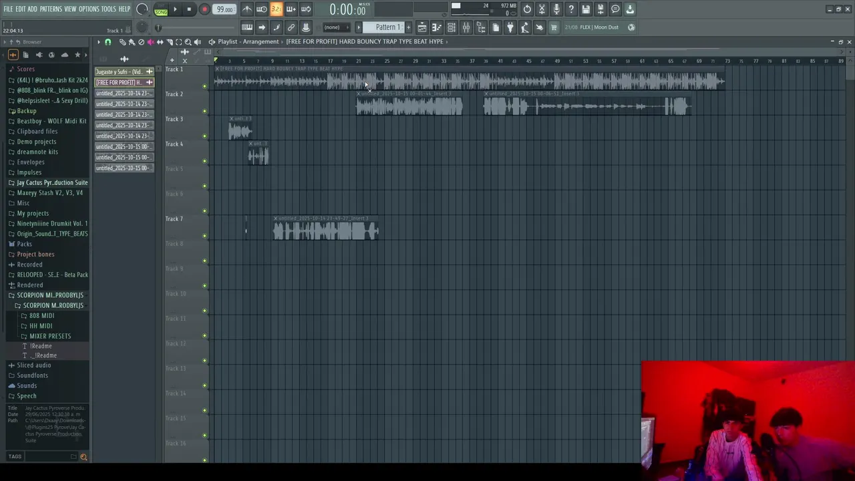The height and width of the screenshot is (481, 855).
Task: Select the Jugaste y Sufri audio clip in picker
Action: click(x=124, y=71)
